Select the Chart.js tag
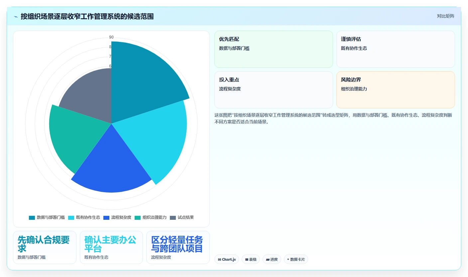 227,259
